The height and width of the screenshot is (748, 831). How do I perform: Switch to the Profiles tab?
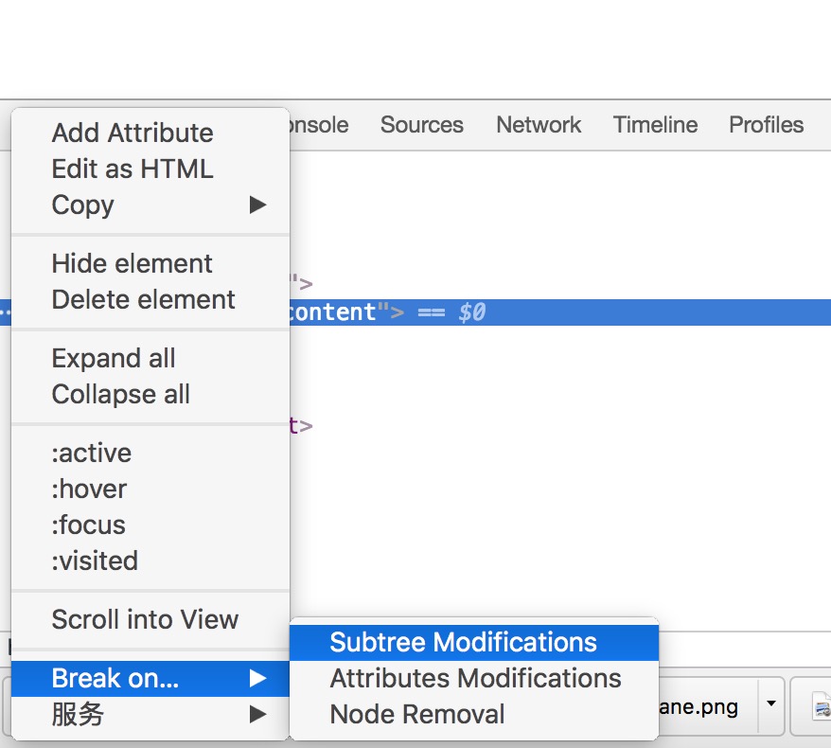pyautogui.click(x=767, y=125)
